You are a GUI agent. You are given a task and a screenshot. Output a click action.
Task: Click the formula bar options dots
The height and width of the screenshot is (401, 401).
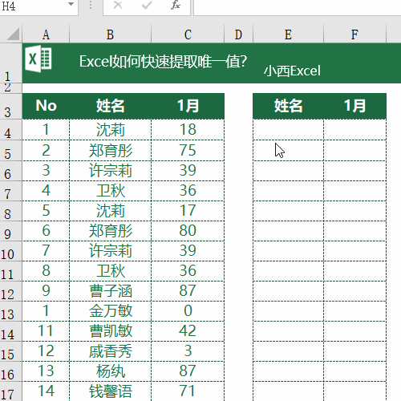pos(91,5)
